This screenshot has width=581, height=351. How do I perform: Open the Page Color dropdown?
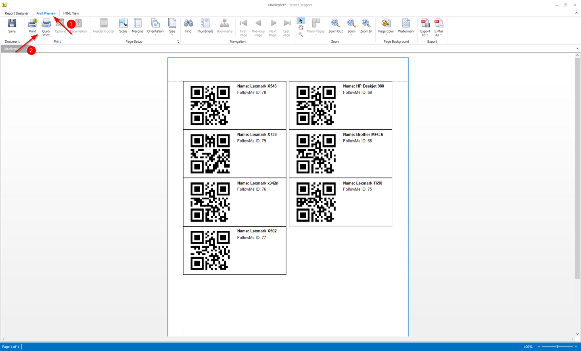[386, 27]
